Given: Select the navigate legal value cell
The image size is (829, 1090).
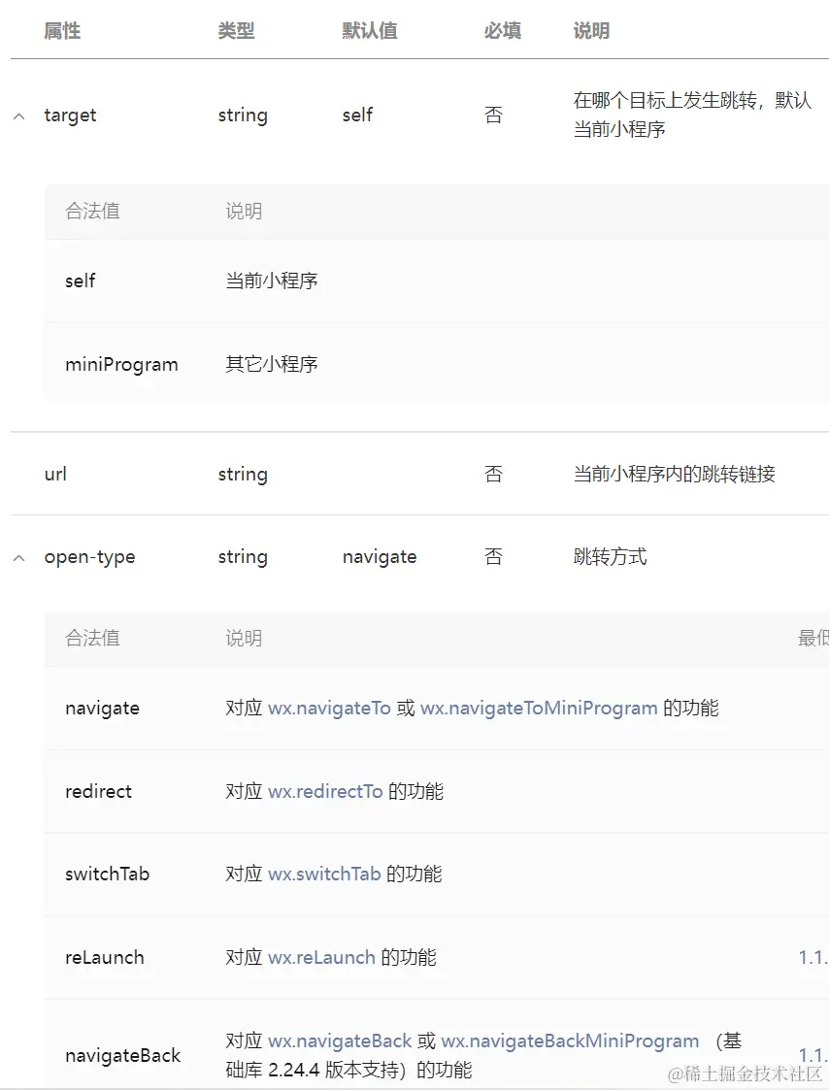Looking at the screenshot, I should pyautogui.click(x=102, y=709).
